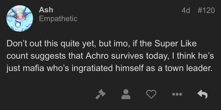This screenshot has height=110, width=221.
Task: Click the curved reply arrow button
Action: coord(202,94)
